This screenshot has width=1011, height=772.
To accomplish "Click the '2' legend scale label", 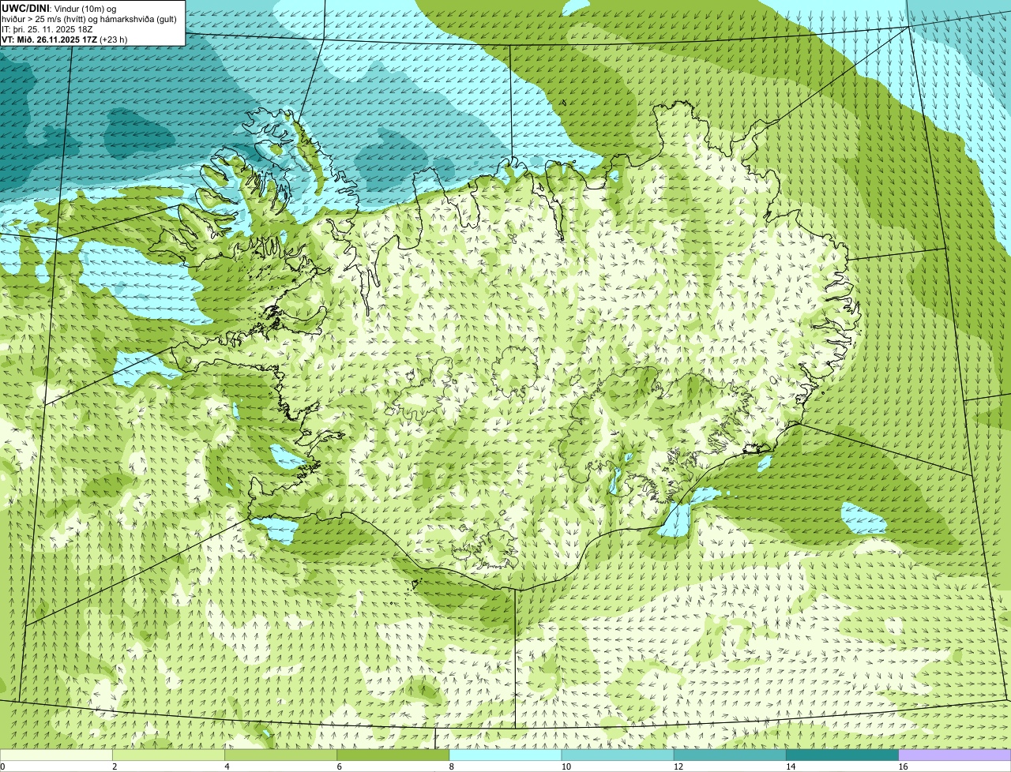I will point(115,766).
